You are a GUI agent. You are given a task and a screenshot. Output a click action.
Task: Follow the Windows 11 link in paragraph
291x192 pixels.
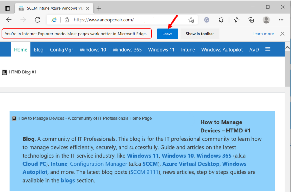143,156
